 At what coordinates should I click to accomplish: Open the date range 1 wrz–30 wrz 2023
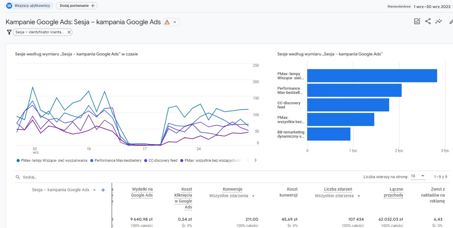point(432,7)
